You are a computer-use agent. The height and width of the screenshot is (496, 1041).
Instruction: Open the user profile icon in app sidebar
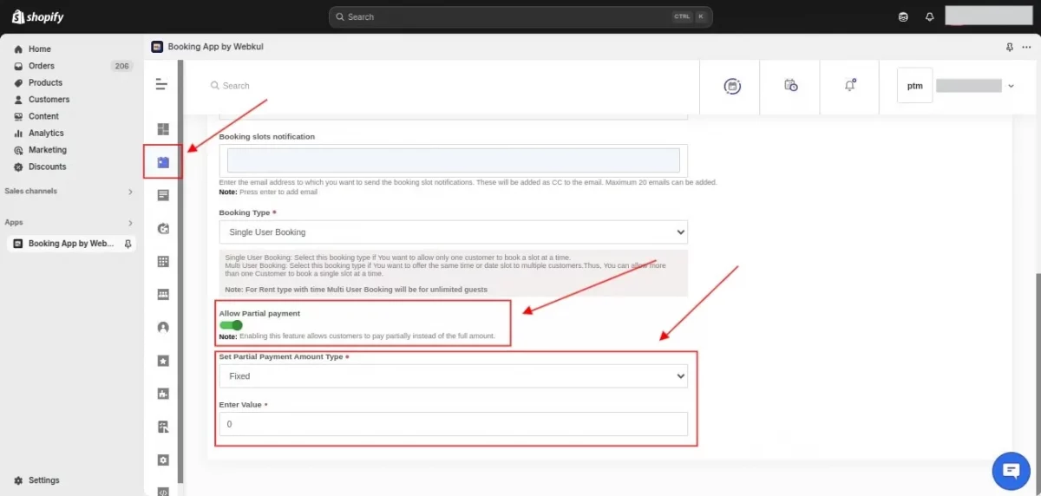[162, 327]
